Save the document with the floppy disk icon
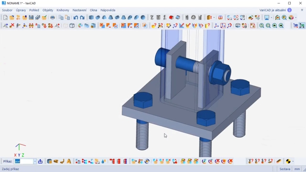The height and width of the screenshot is (172, 306). pos(31,18)
